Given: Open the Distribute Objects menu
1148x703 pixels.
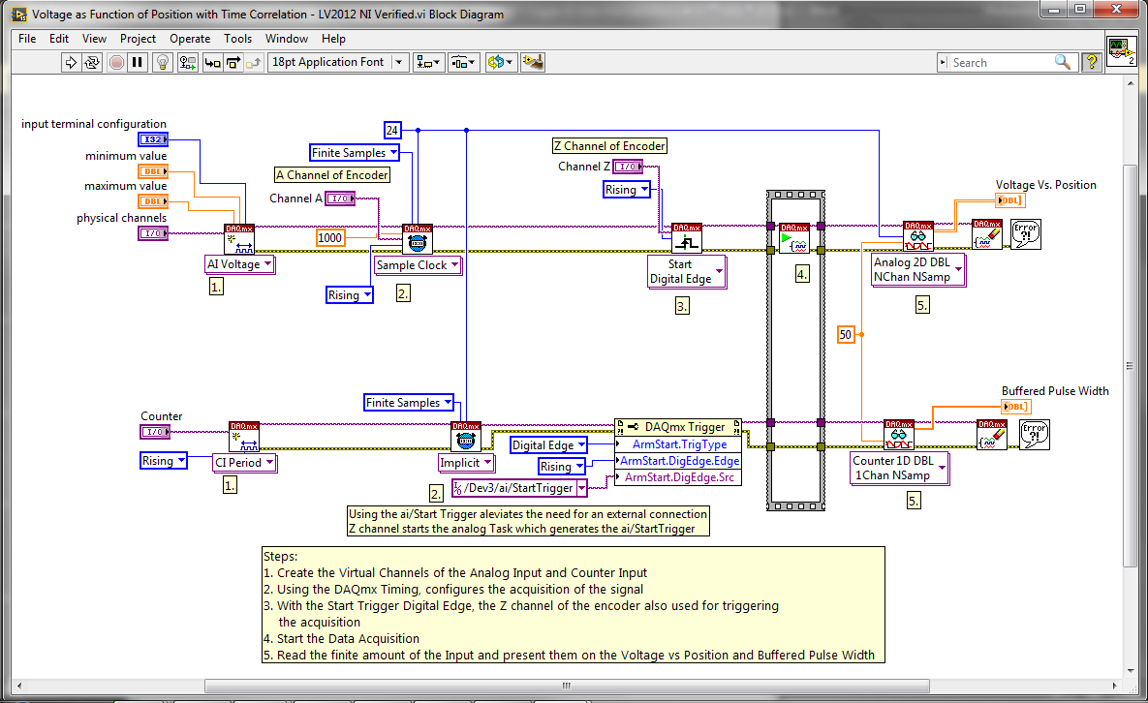Looking at the screenshot, I should [463, 62].
